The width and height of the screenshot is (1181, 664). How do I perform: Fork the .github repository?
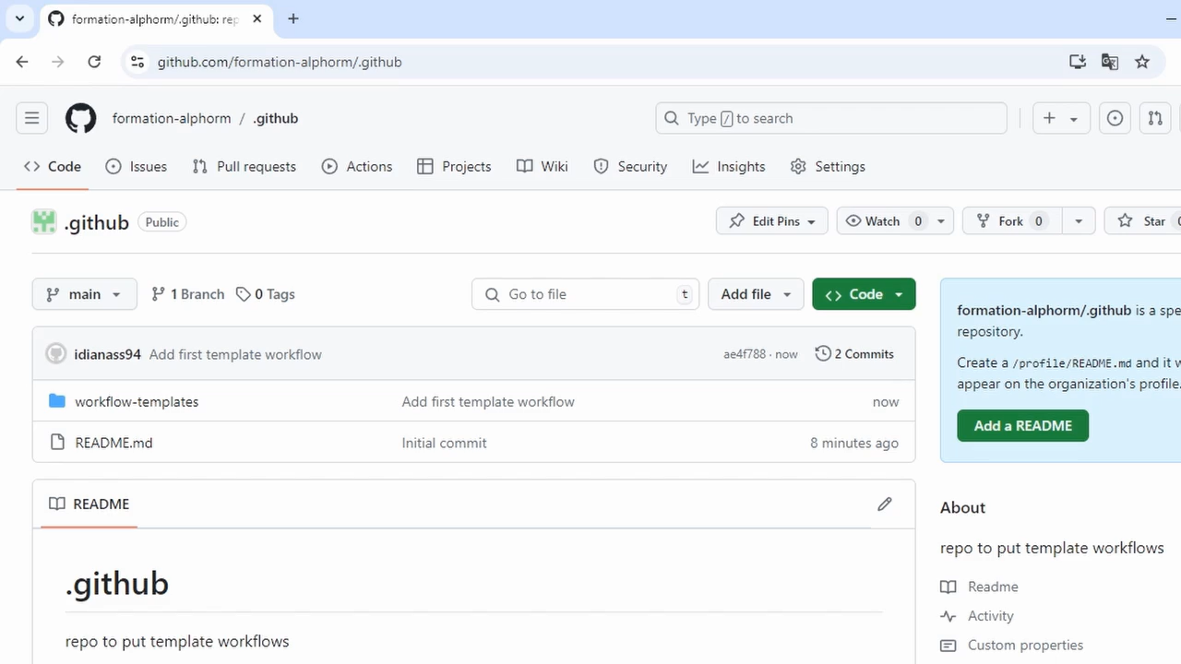pyautogui.click(x=1010, y=220)
